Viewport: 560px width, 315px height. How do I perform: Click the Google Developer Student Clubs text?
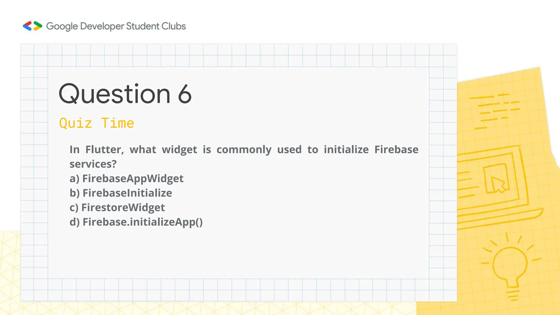(x=116, y=26)
